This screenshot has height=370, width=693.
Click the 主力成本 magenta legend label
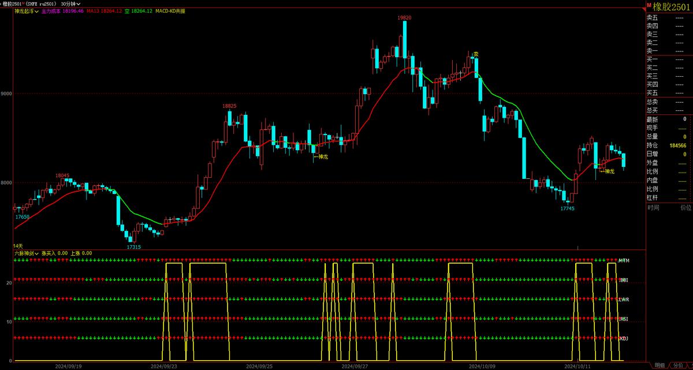coord(62,11)
